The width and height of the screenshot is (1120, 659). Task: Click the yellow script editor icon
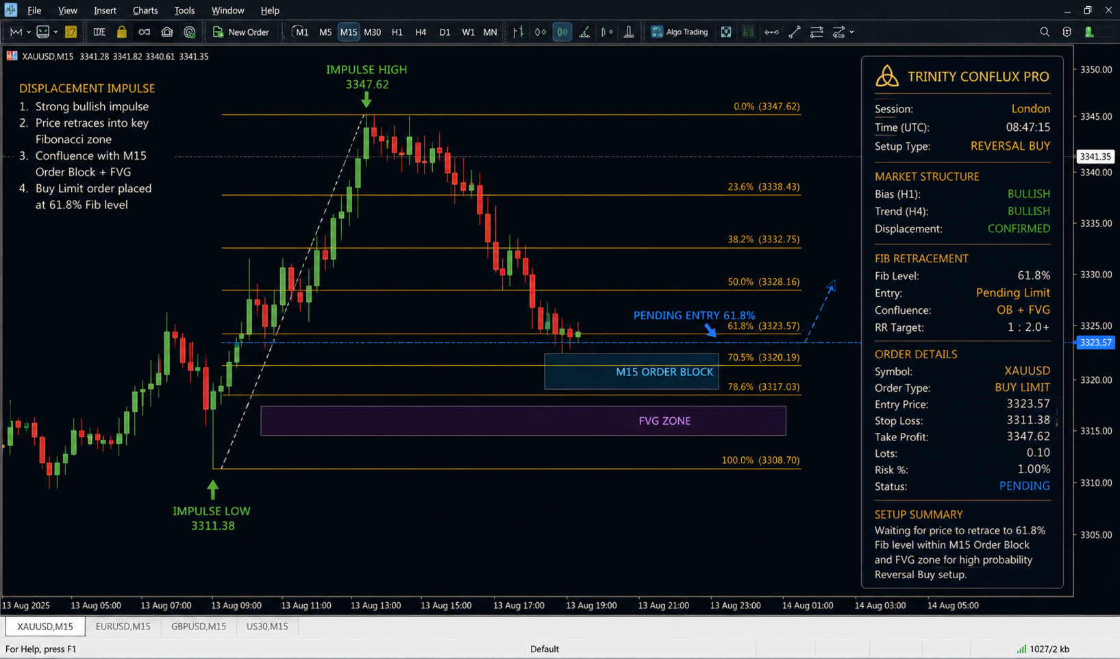[71, 32]
